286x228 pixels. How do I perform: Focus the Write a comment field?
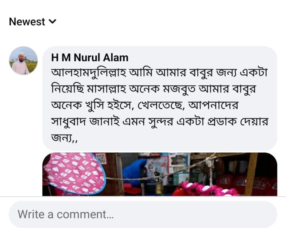click(143, 214)
